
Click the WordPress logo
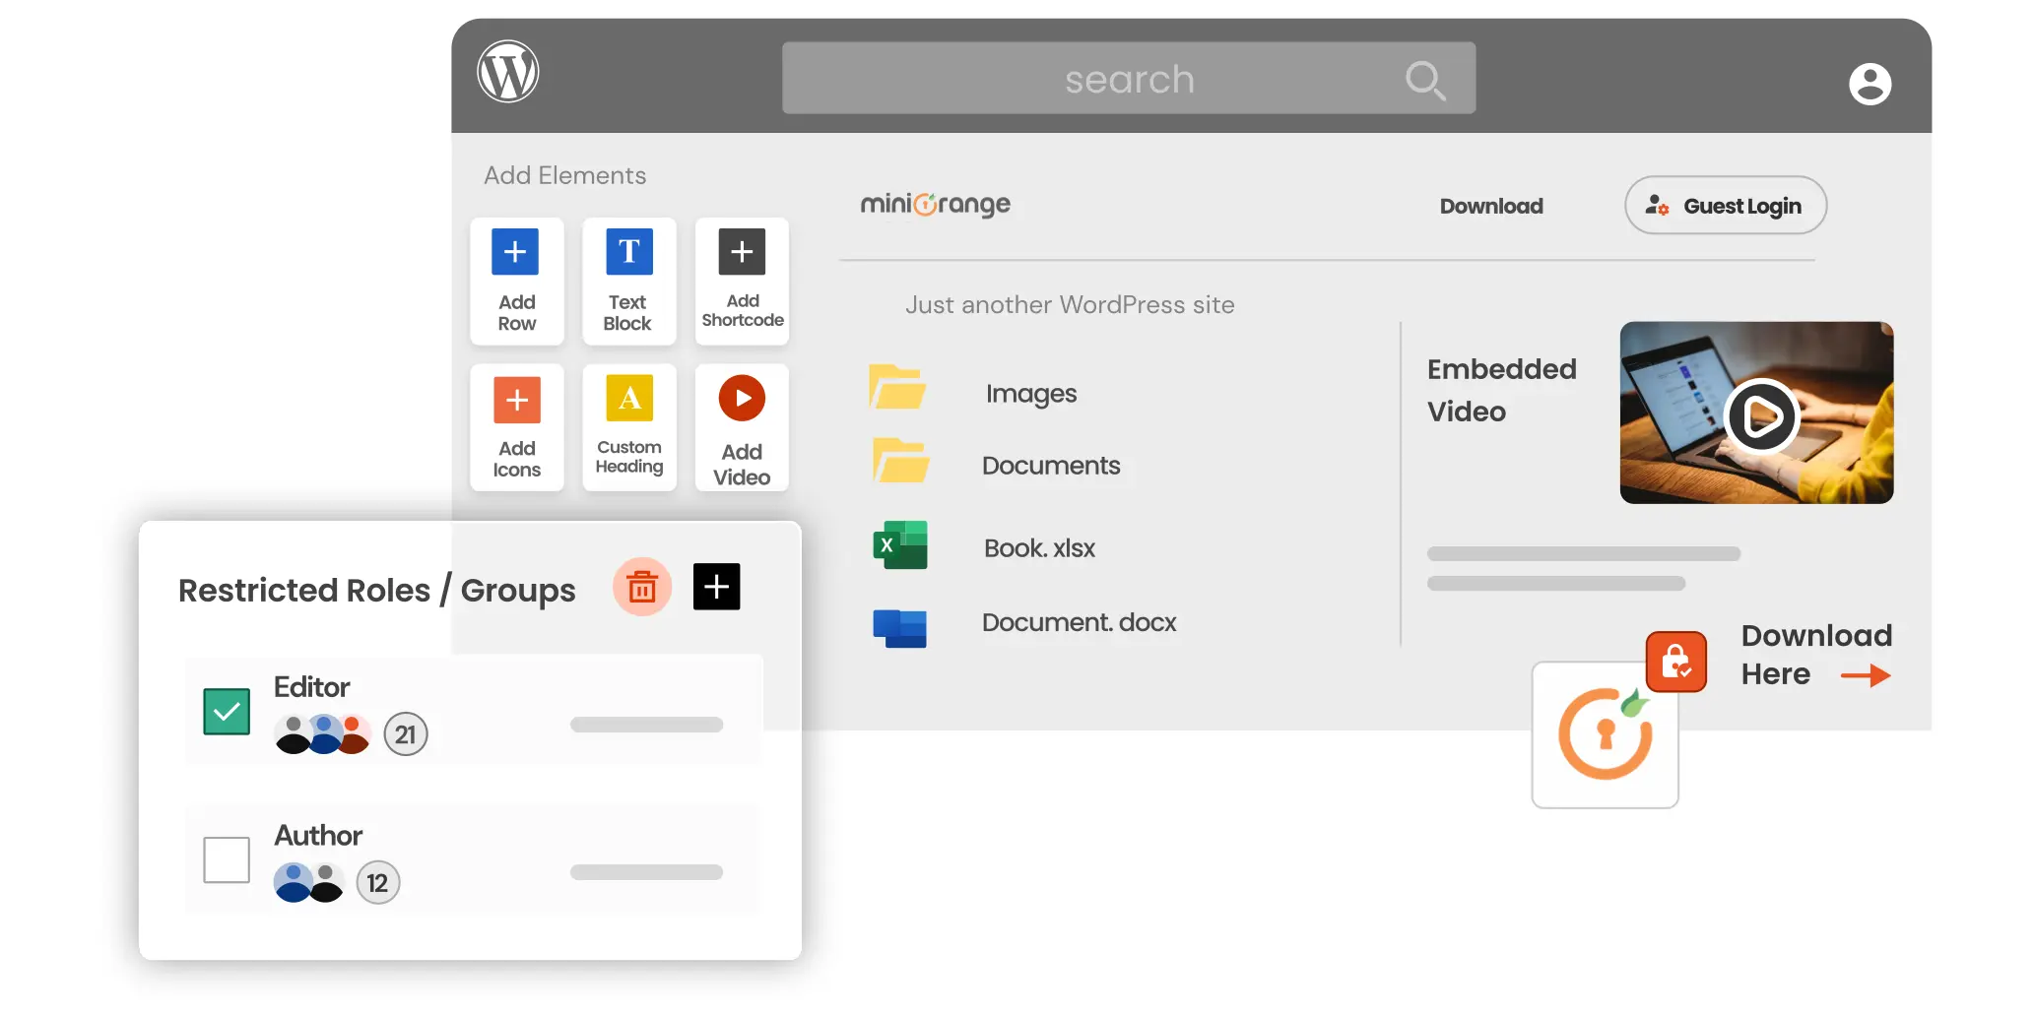(x=507, y=71)
